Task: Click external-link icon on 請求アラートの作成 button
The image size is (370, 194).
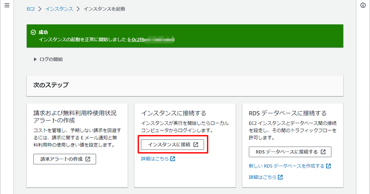Action: 88,159
